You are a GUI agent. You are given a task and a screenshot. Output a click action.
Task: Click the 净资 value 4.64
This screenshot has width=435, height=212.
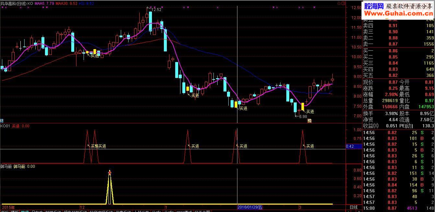[x=393, y=120]
